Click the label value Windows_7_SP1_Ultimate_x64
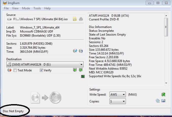 pyautogui.click(x=40, y=27)
